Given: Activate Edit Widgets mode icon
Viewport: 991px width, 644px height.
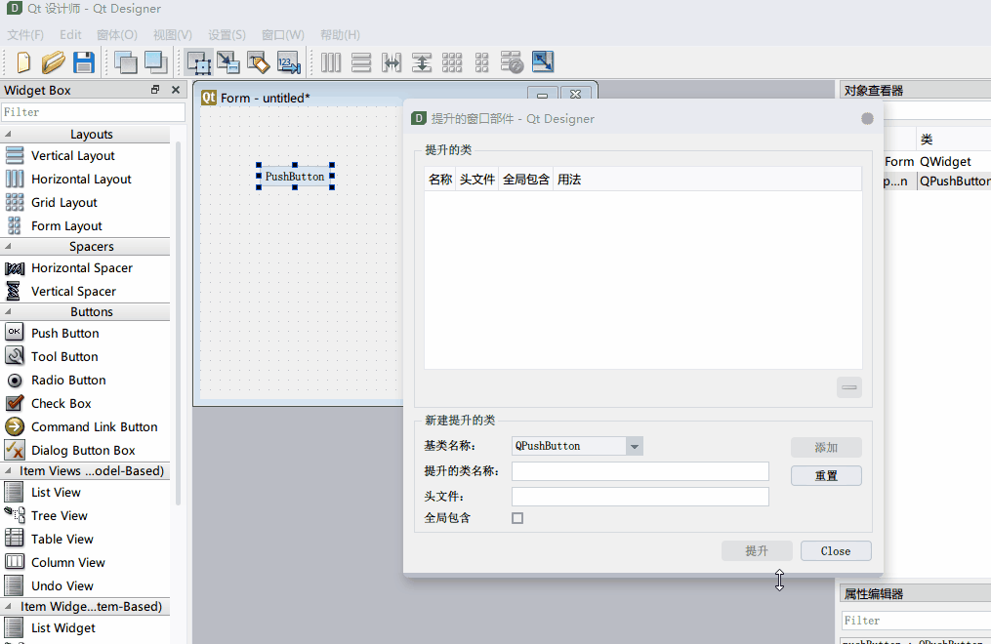Looking at the screenshot, I should pyautogui.click(x=199, y=62).
